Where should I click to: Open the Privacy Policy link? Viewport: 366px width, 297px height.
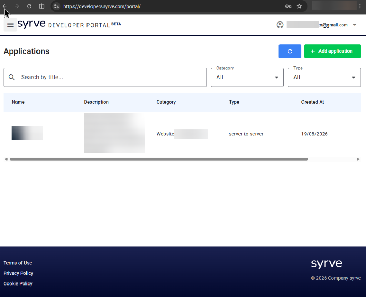[x=18, y=273]
